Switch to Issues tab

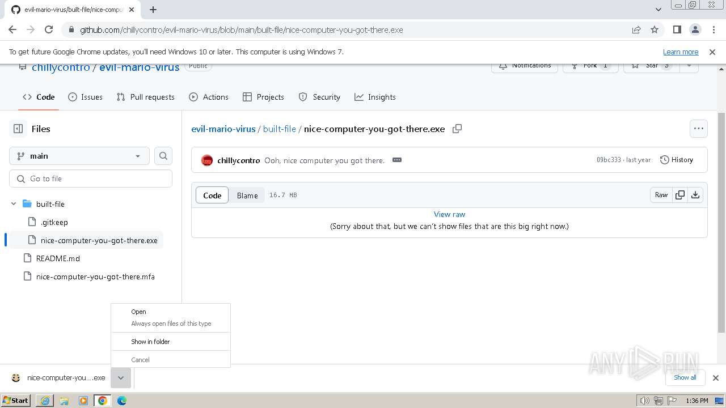pyautogui.click(x=85, y=97)
